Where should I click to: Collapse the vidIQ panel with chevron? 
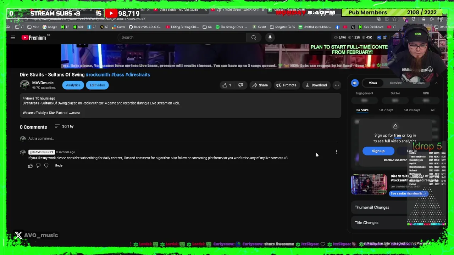point(436,83)
